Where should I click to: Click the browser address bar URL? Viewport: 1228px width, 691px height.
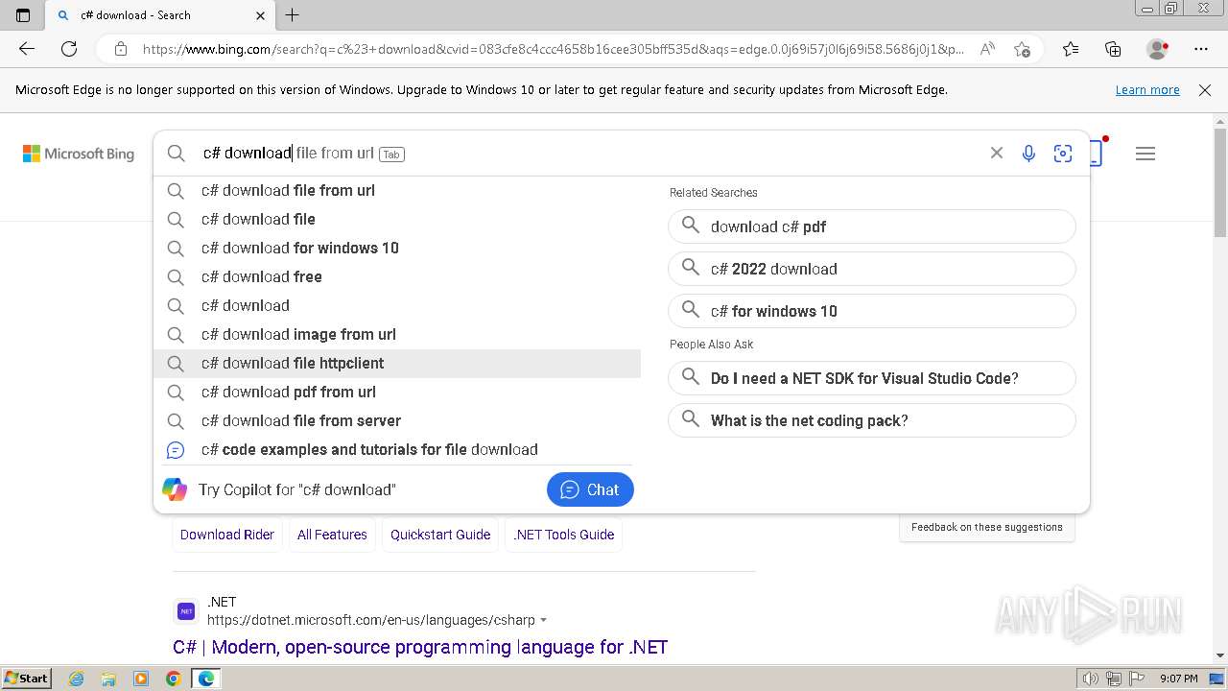(x=554, y=49)
